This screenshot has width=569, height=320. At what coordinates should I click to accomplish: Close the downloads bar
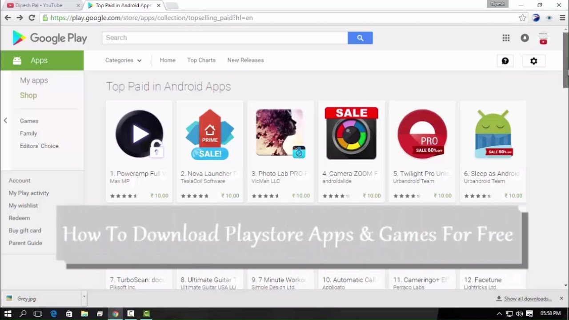561,298
